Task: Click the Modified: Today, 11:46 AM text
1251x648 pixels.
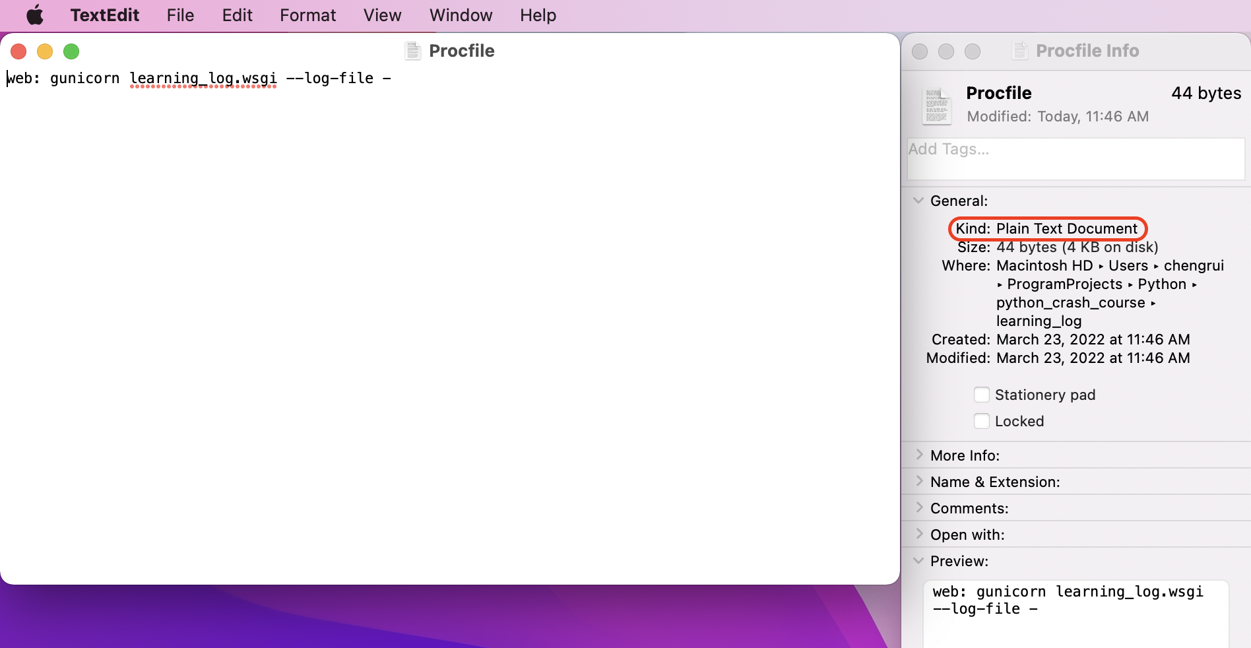Action: click(1058, 116)
